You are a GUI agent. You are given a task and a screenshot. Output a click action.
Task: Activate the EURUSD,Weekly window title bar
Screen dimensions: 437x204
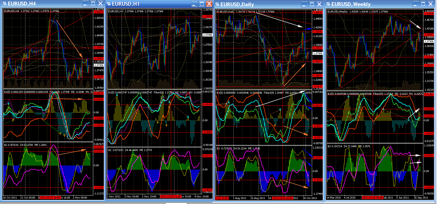coord(380,4)
